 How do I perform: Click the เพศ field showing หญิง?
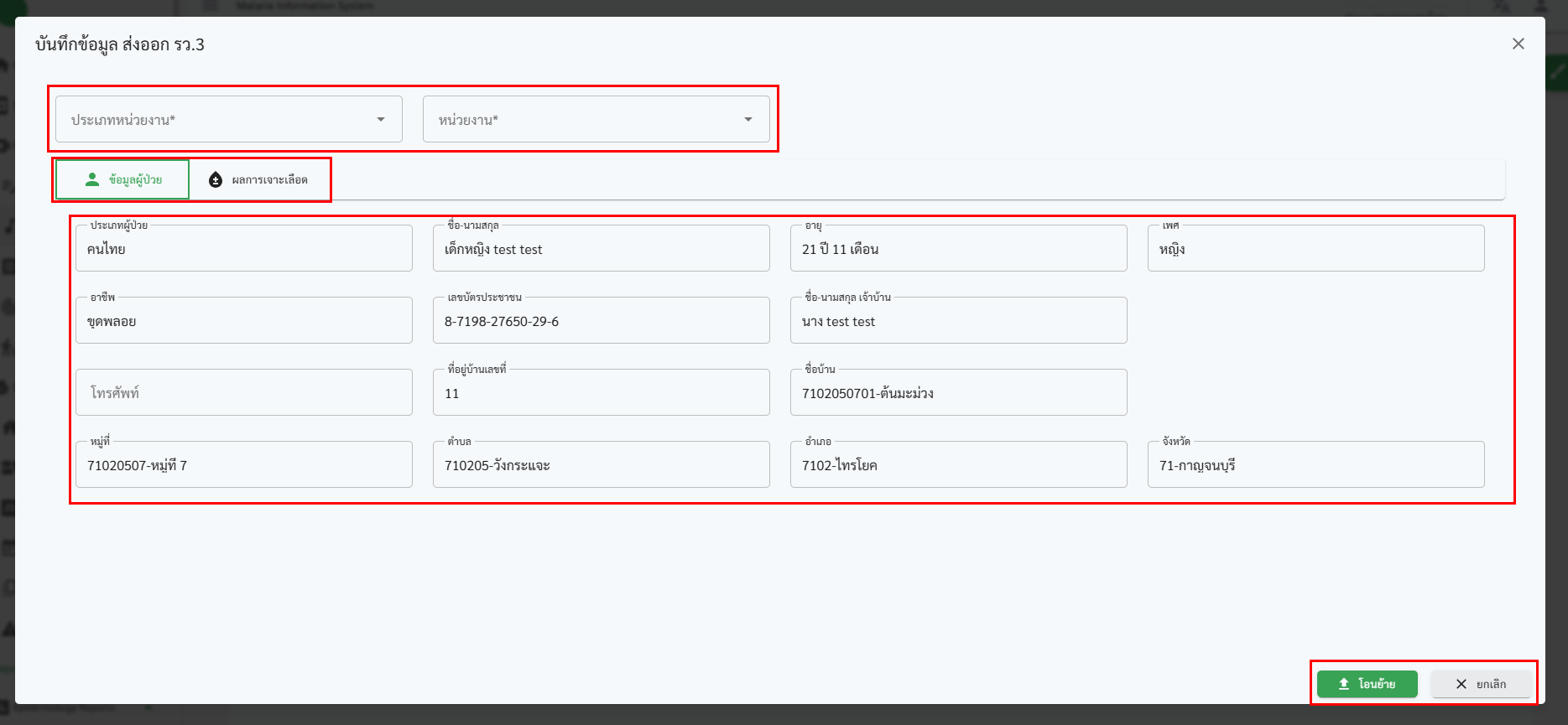(1315, 249)
